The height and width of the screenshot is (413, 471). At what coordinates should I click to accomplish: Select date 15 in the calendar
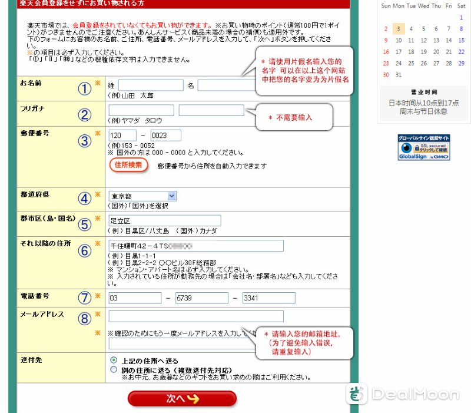click(462, 40)
